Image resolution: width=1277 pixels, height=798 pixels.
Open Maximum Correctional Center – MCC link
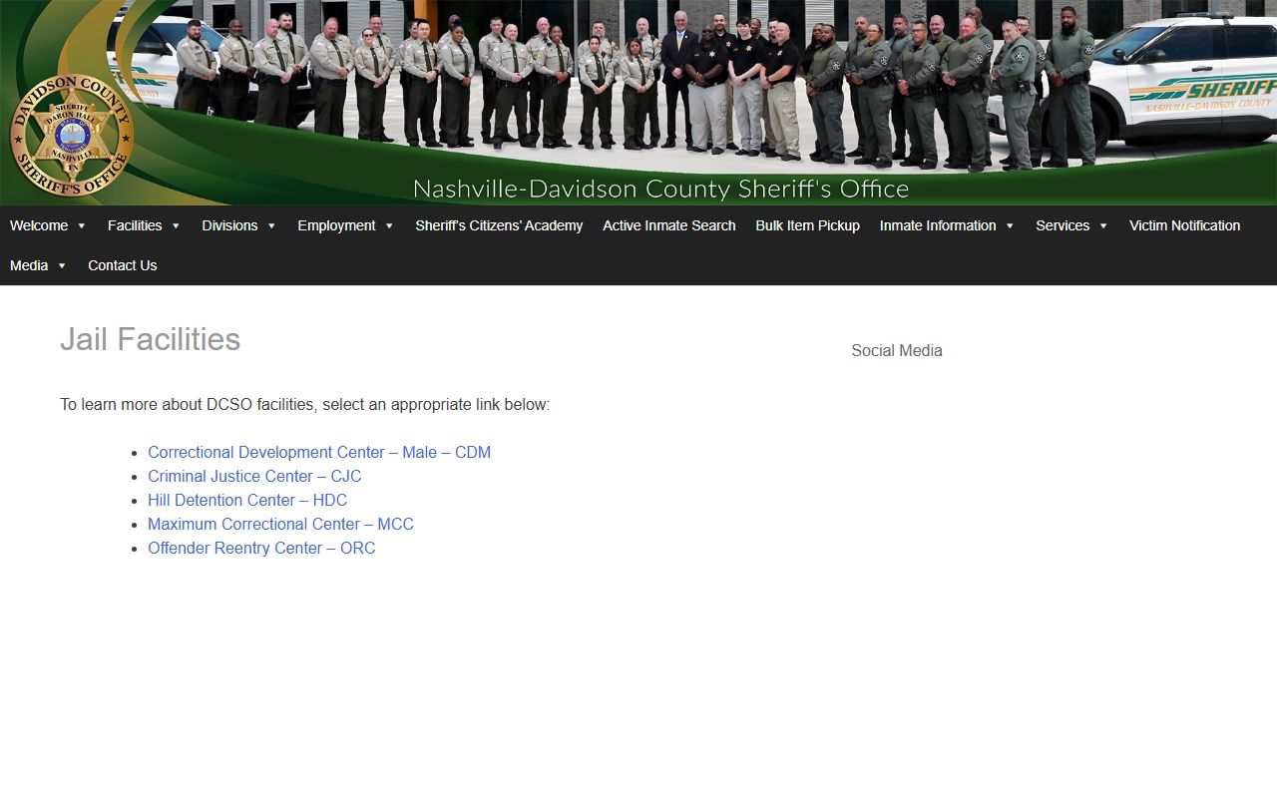pos(280,524)
